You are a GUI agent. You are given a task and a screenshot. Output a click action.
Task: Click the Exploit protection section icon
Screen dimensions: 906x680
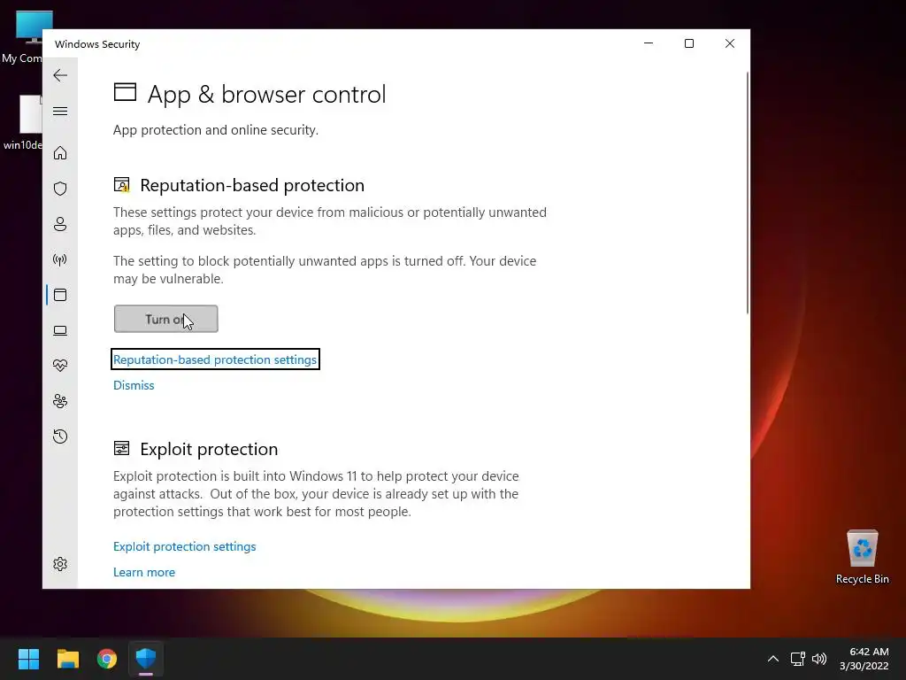[121, 448]
